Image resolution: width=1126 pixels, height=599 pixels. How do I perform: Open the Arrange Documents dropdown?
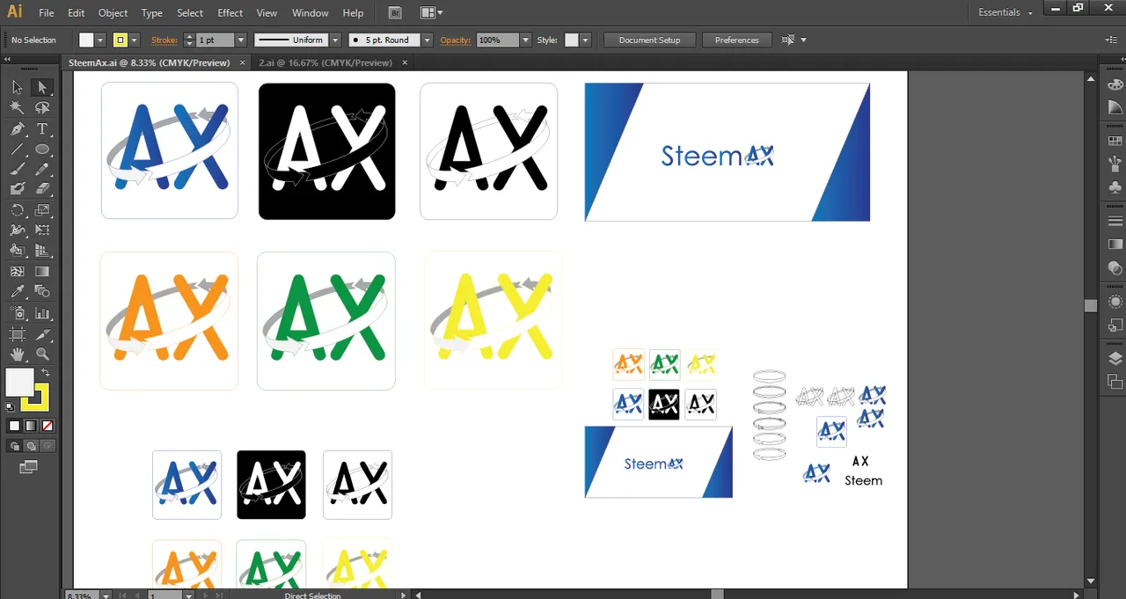(x=431, y=12)
